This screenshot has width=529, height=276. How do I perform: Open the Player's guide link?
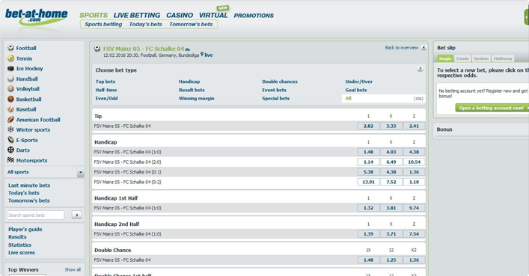click(x=25, y=229)
